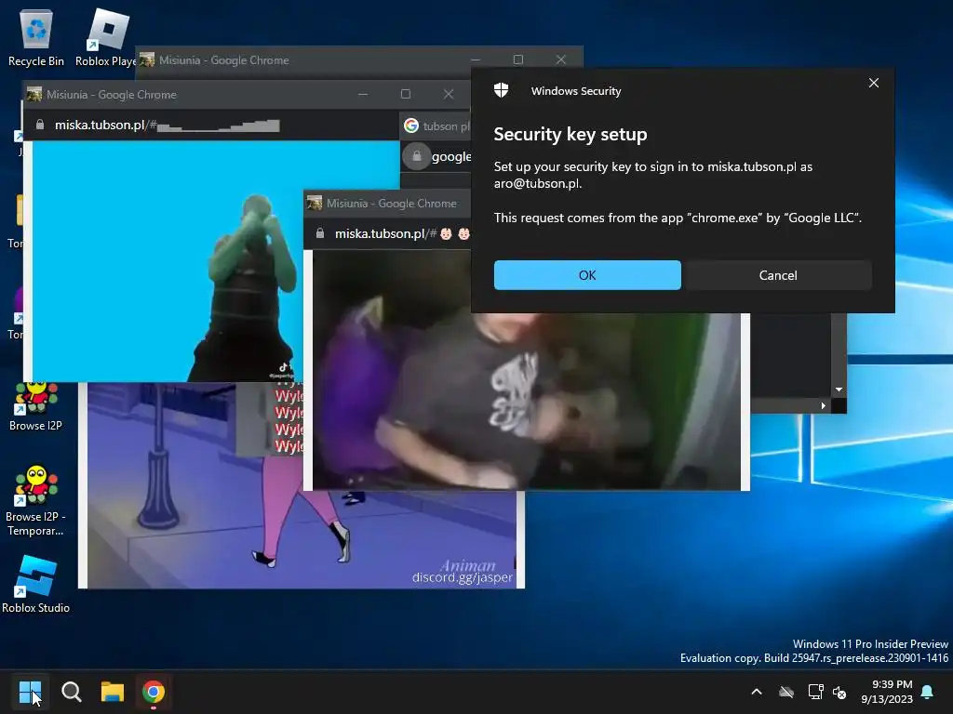Viewport: 953px width, 714px height.
Task: Click address bar of the cyan Misiunia window
Action: pyautogui.click(x=213, y=126)
